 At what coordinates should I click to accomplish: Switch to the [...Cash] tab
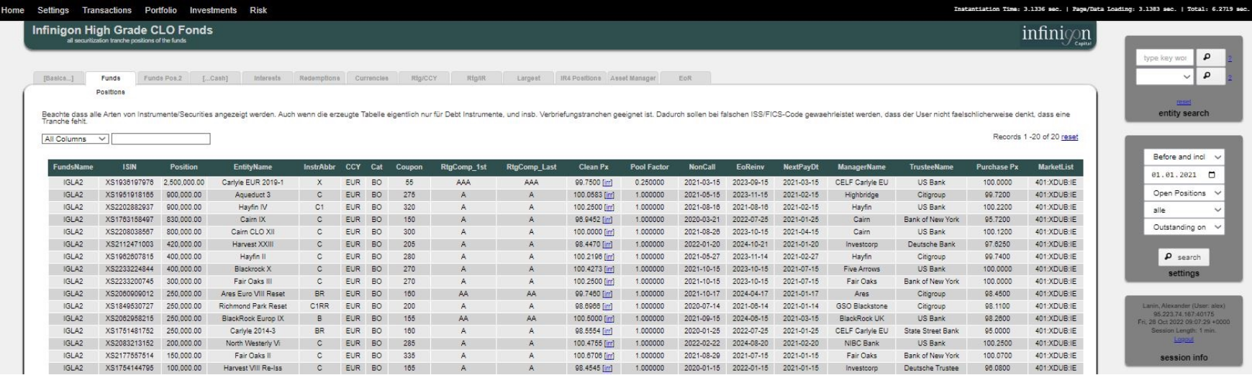(x=214, y=78)
